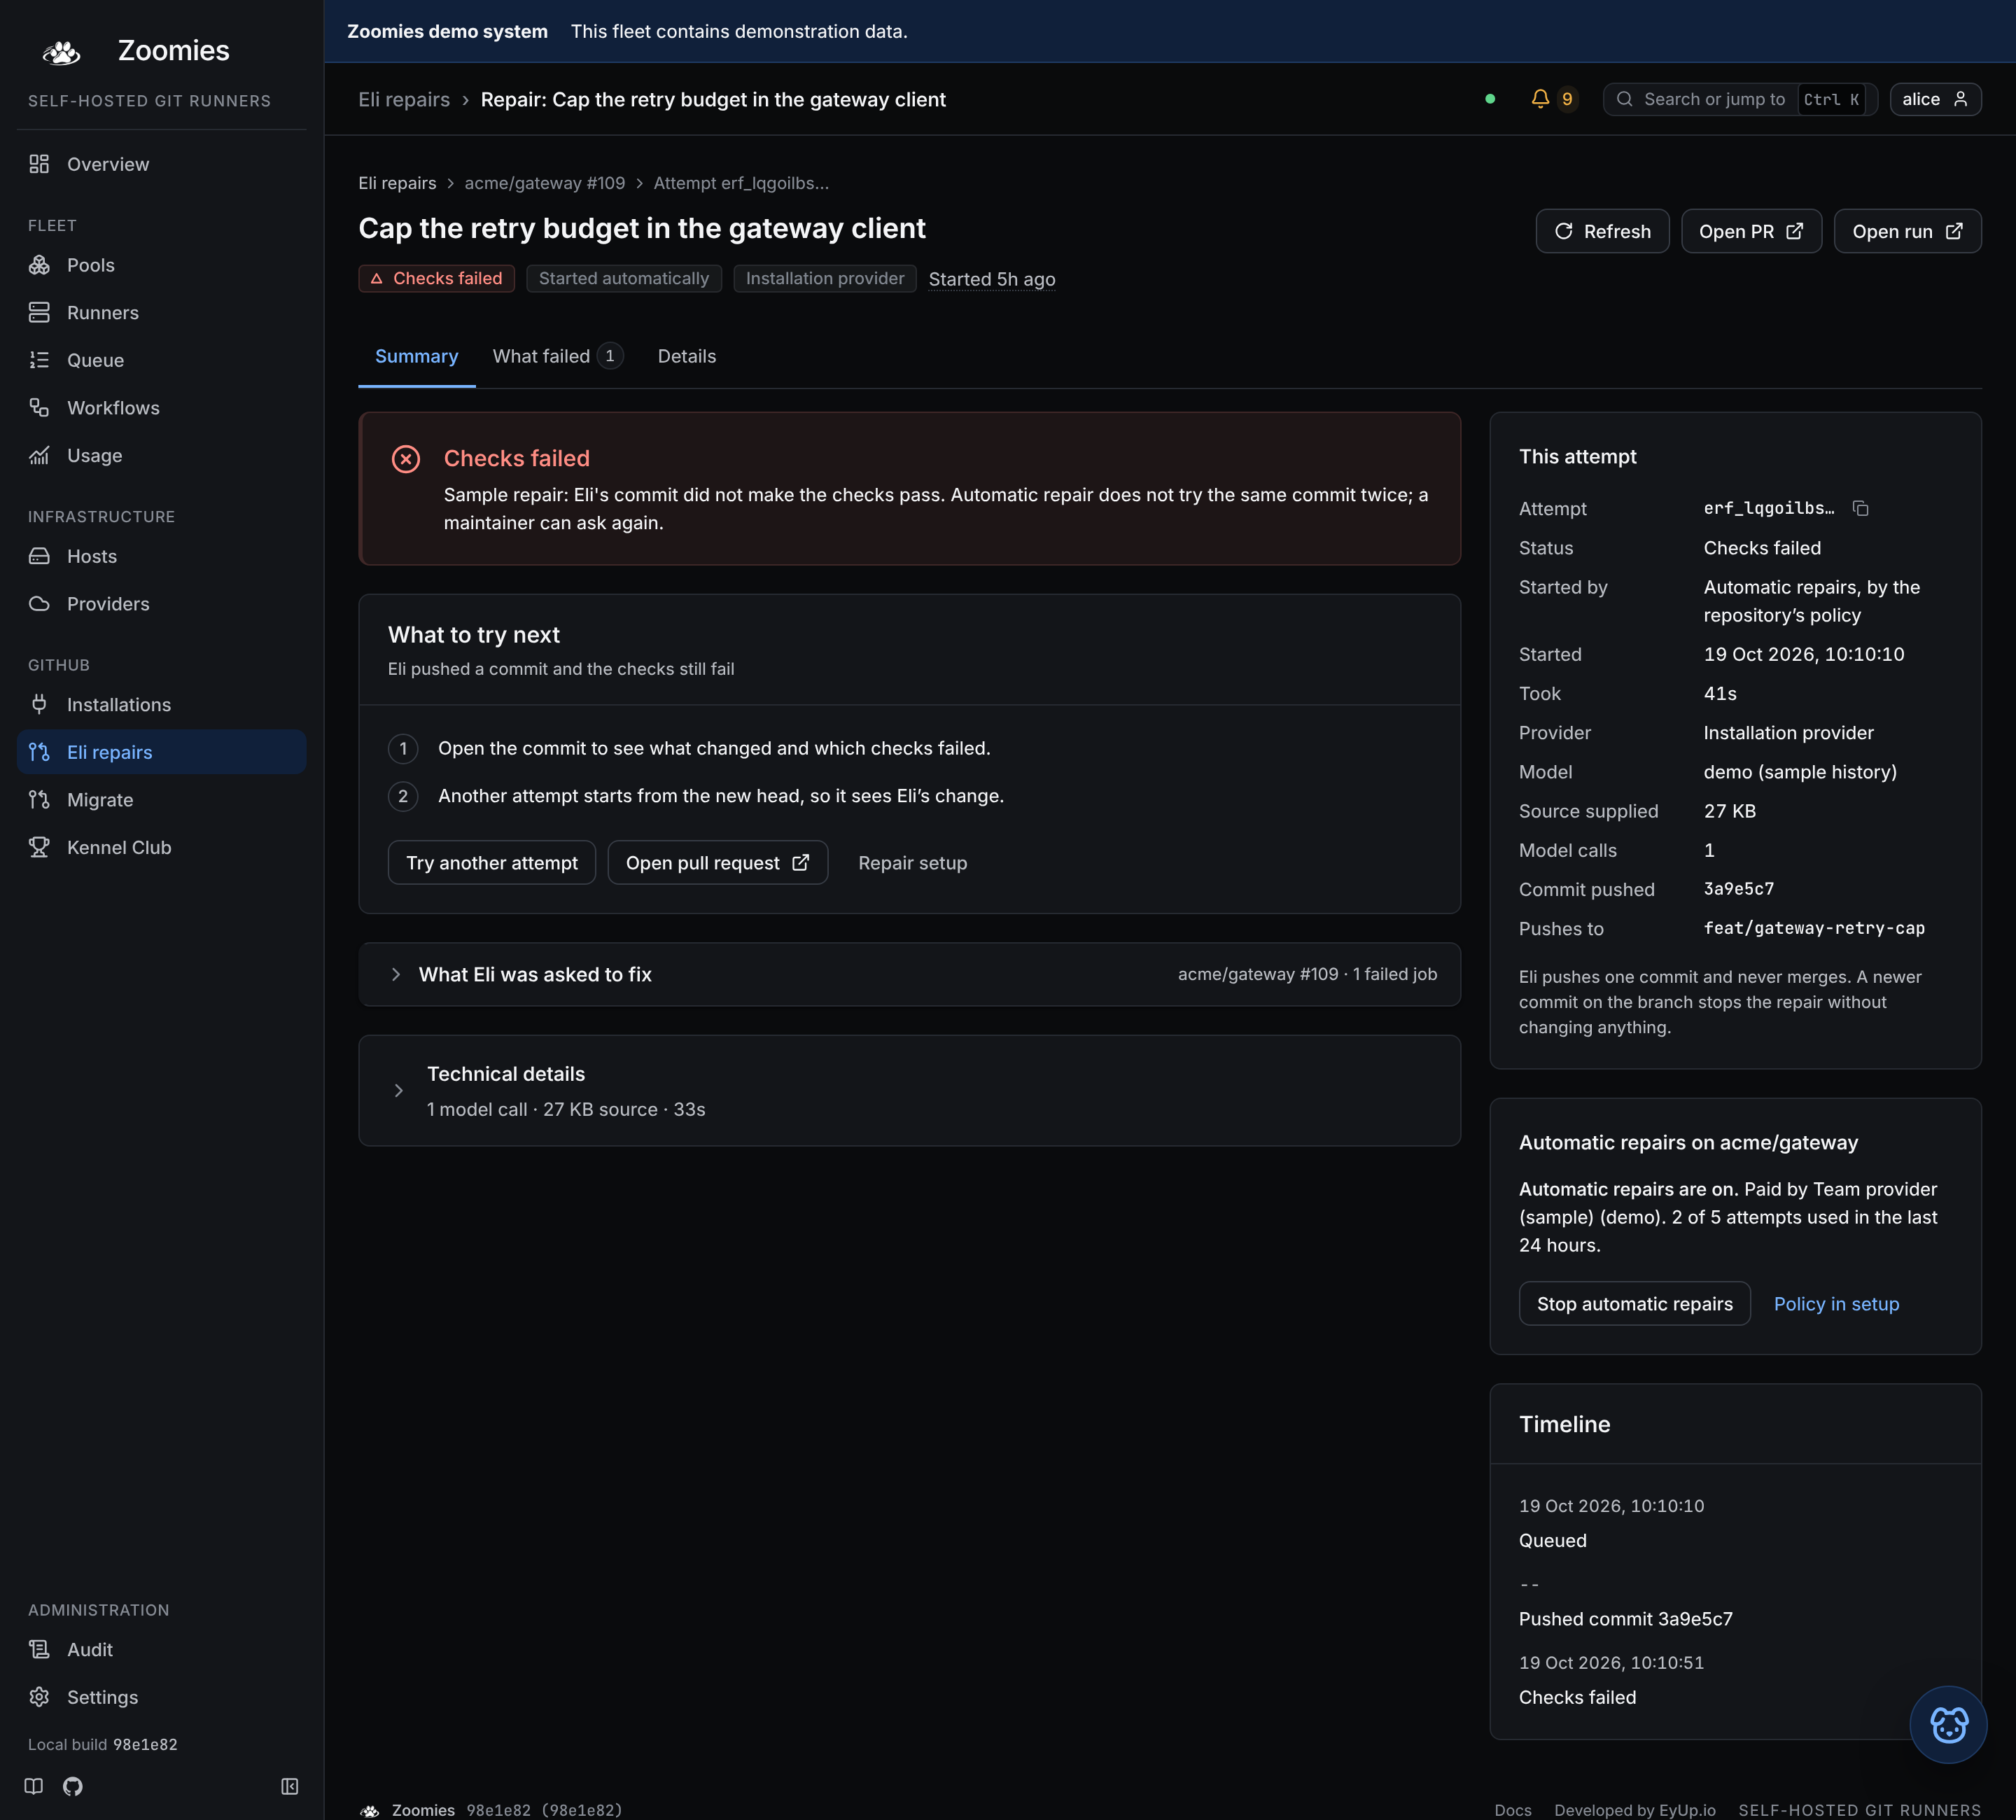Open Hosts under Infrastructure
Image resolution: width=2016 pixels, height=1820 pixels.
click(x=161, y=556)
